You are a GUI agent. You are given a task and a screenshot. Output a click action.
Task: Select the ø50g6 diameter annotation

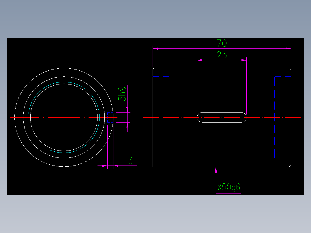click(229, 187)
